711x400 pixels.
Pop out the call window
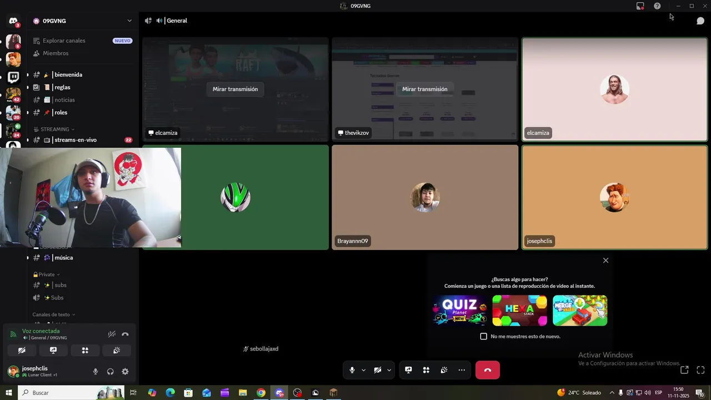pos(684,370)
